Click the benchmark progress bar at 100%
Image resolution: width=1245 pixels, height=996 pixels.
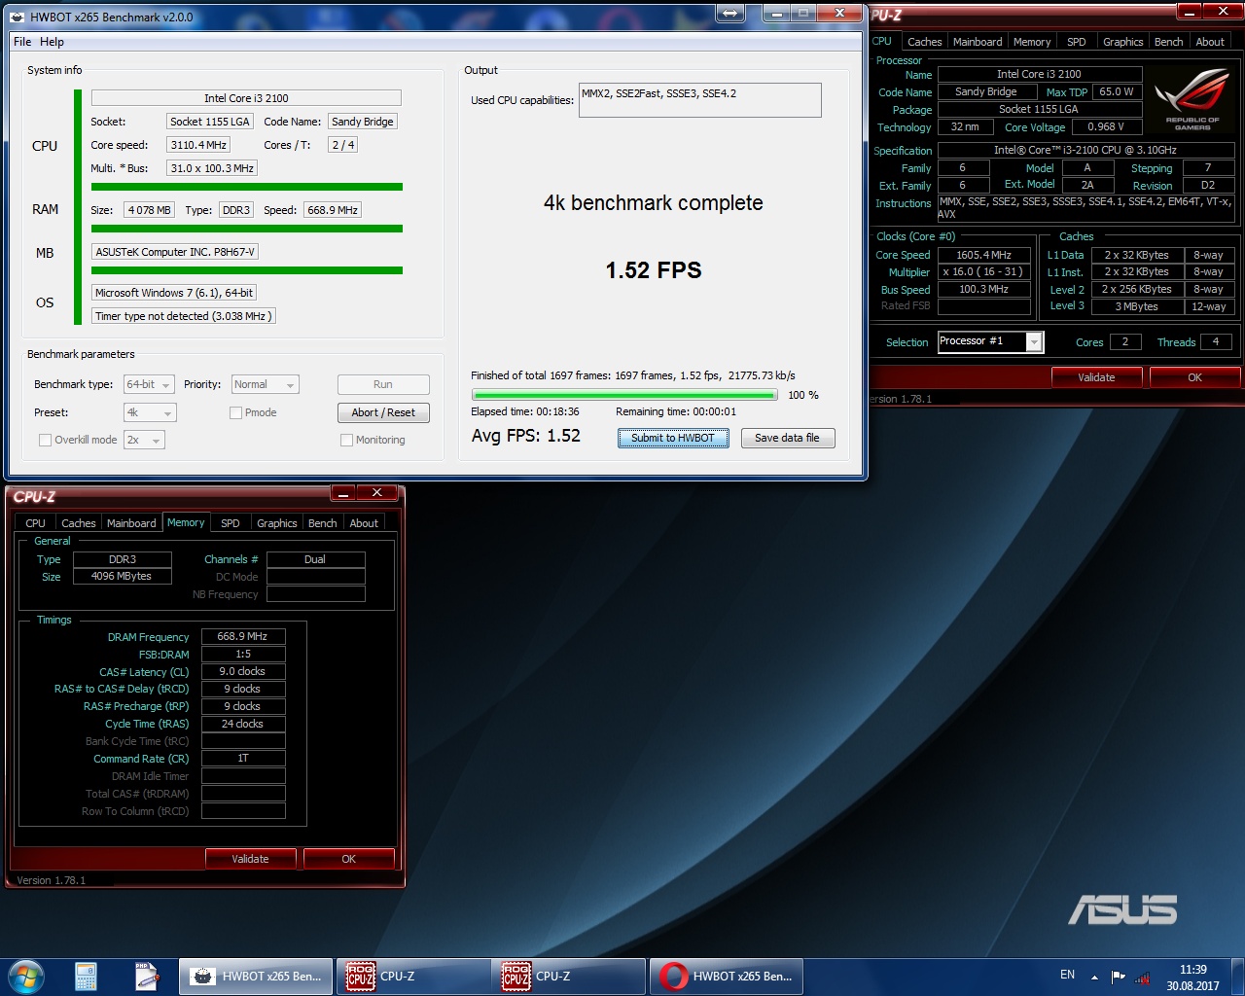click(624, 395)
